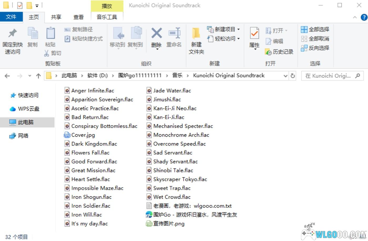Image resolution: width=368 pixels, height=241 pixels.
Task: Open the File (文件) menu tab
Action: pyautogui.click(x=11, y=17)
